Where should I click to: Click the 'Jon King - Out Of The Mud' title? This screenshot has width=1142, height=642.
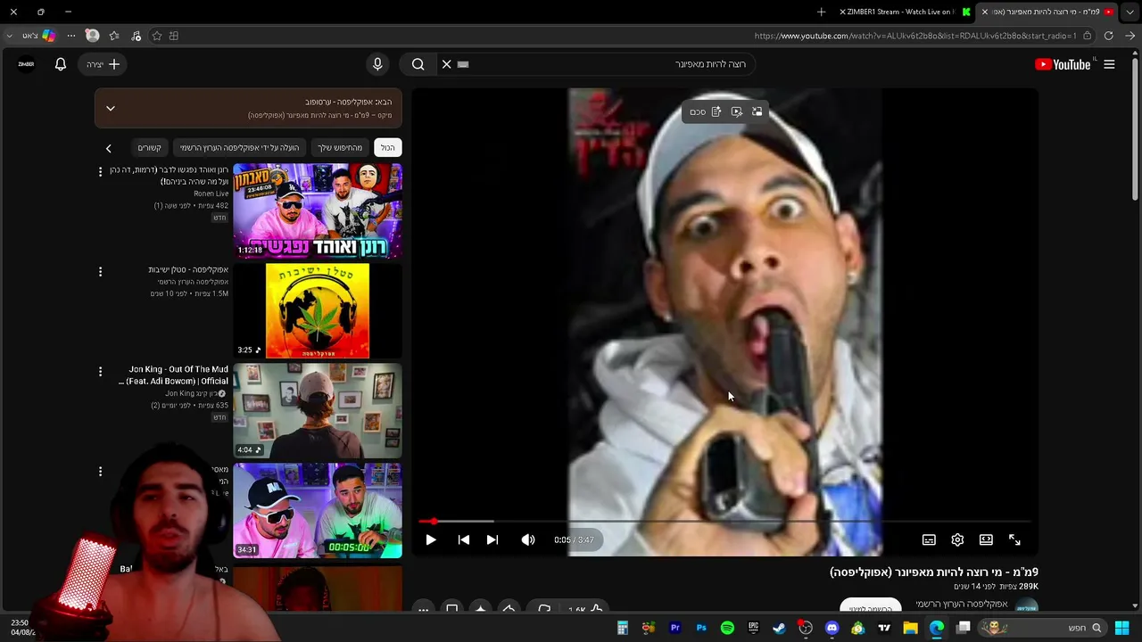[173, 375]
